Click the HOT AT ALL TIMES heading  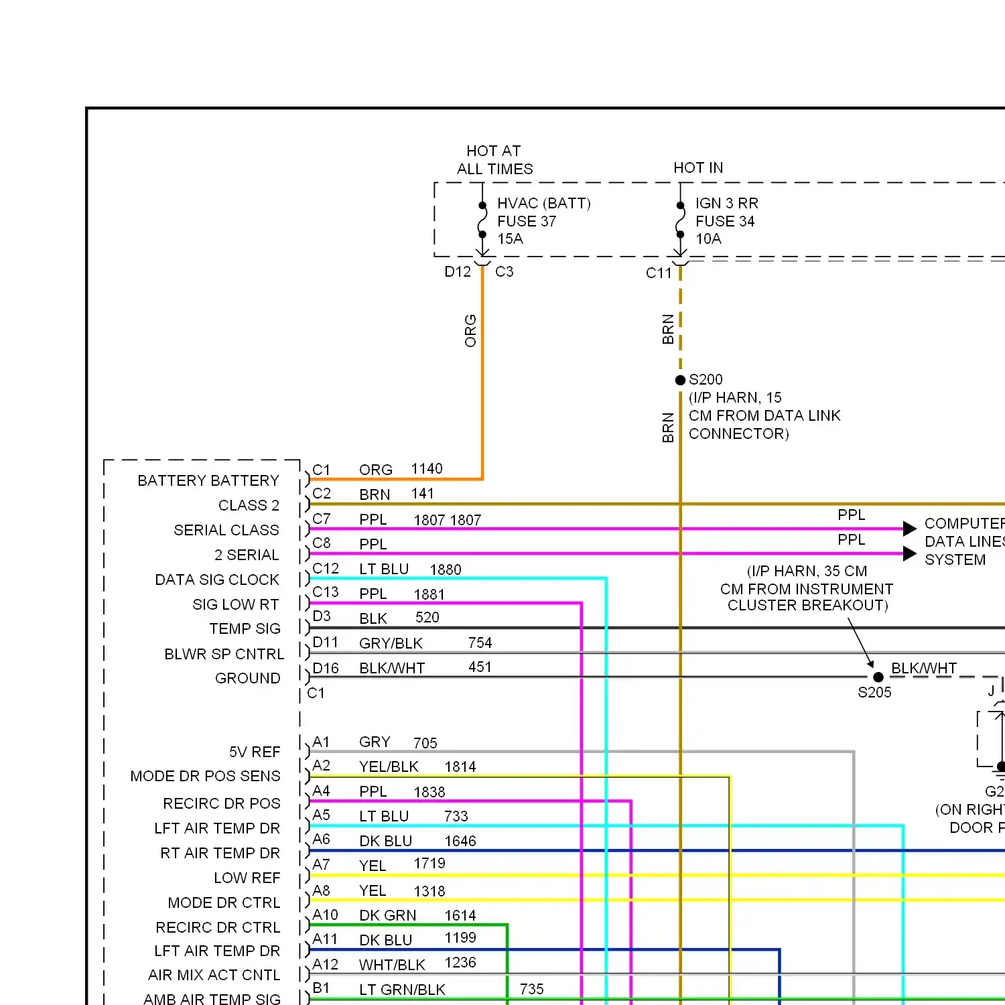click(494, 159)
